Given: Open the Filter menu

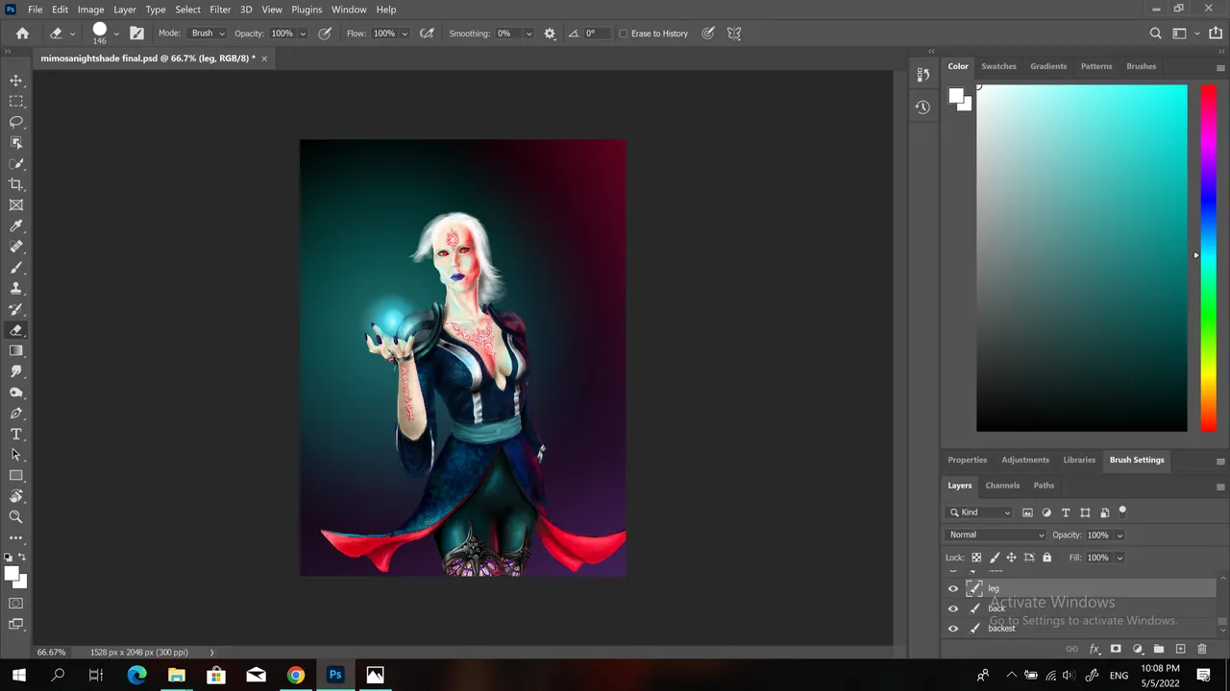Looking at the screenshot, I should coord(220,10).
